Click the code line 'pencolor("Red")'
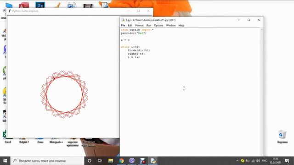This screenshot has width=294, height=165. click(x=134, y=33)
